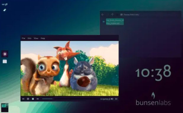
Task: Rewind the video
Action: click(23, 99)
